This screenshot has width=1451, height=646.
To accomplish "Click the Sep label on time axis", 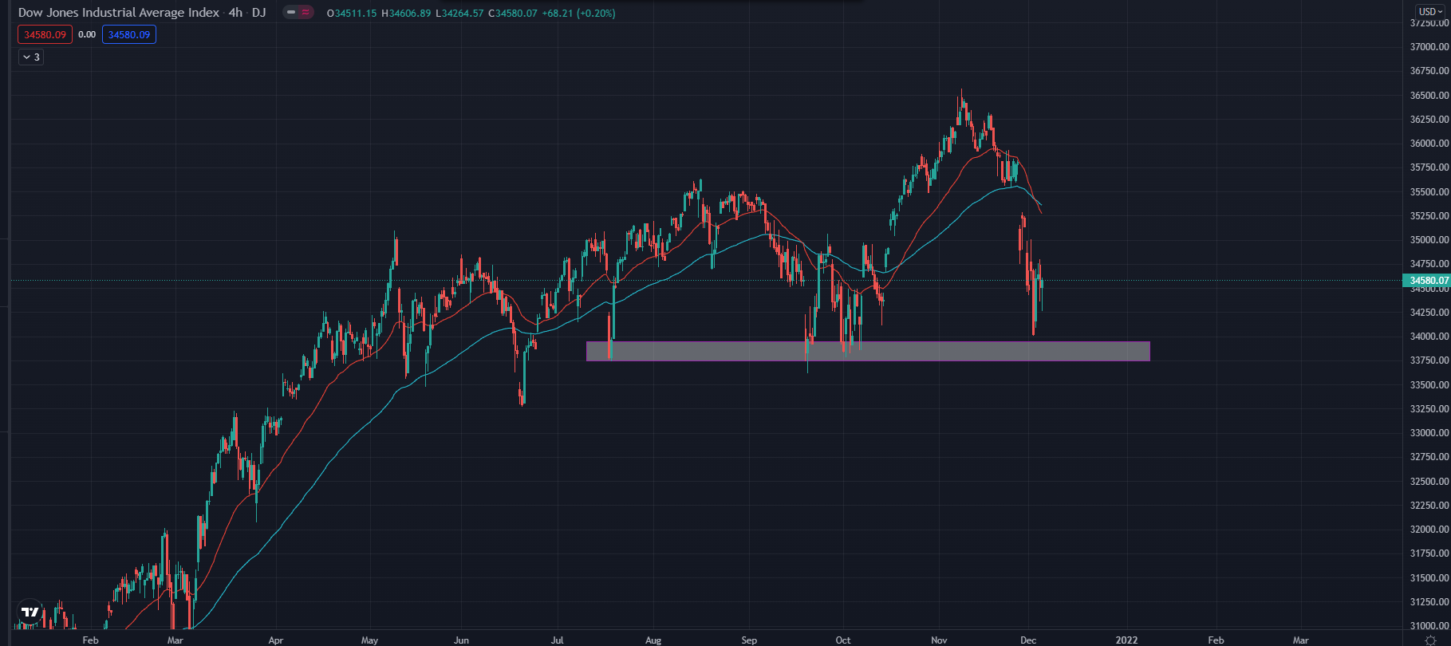I will tap(749, 640).
